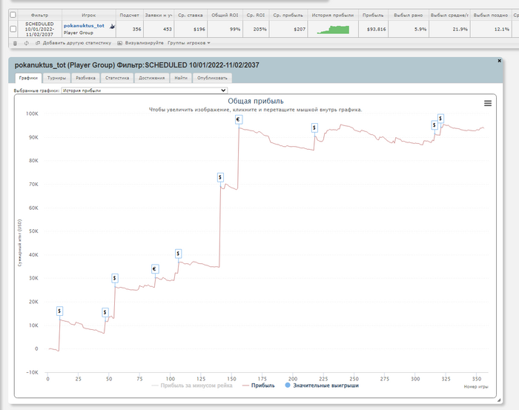Screen dimensions: 519x410
Task: Click the dollar marker near game 321
Action: point(440,119)
